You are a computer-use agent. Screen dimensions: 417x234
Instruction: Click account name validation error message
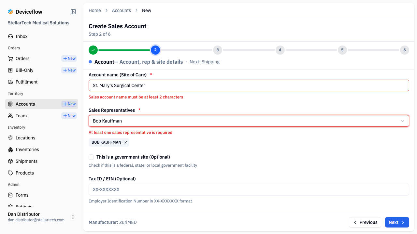coord(136,97)
